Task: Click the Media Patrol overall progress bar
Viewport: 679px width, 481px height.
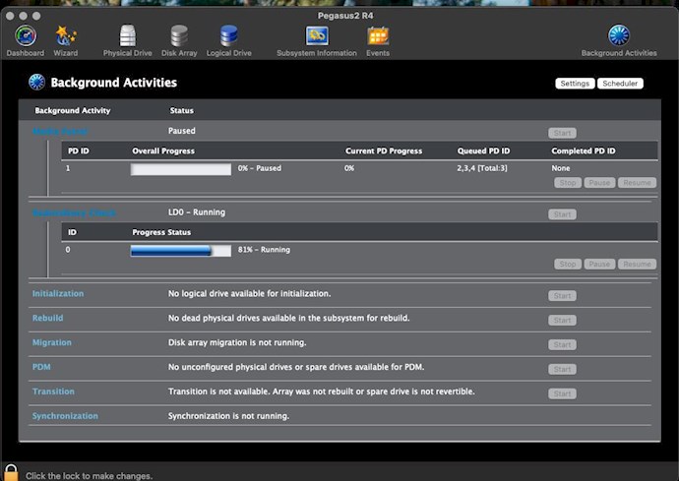Action: tap(181, 169)
